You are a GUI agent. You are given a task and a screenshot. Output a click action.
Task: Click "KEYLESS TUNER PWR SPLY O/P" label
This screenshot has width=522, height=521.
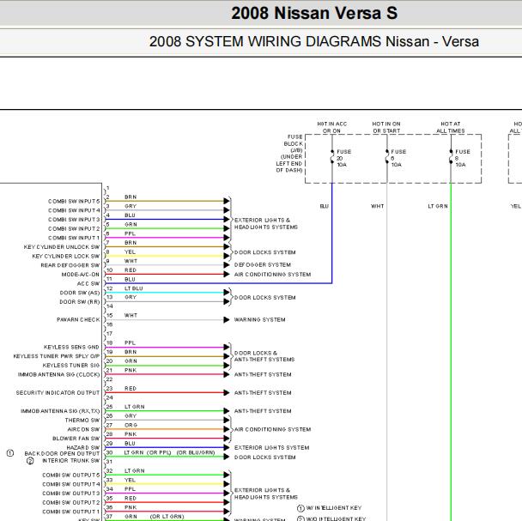57,356
